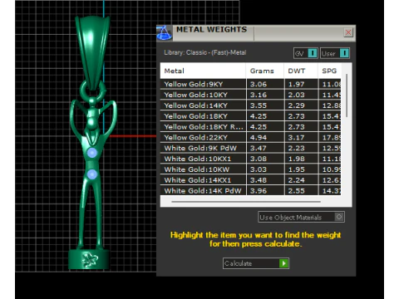This screenshot has width=399, height=299.
Task: Click the DWT column header
Action: pyautogui.click(x=301, y=71)
